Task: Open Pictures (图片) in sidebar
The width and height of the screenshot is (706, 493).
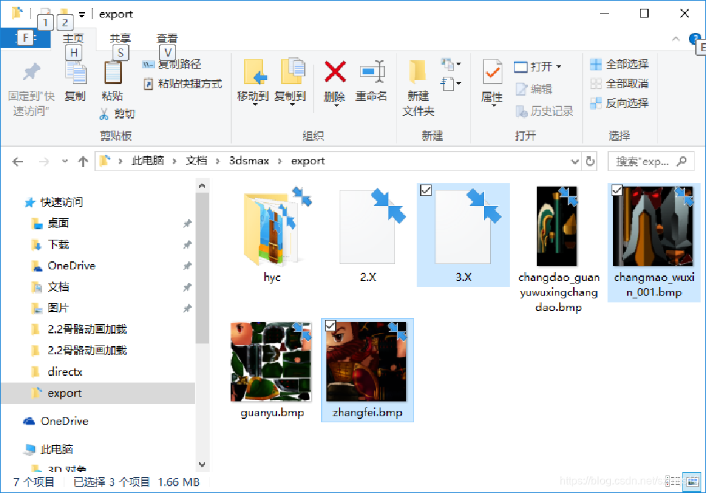Action: point(58,308)
